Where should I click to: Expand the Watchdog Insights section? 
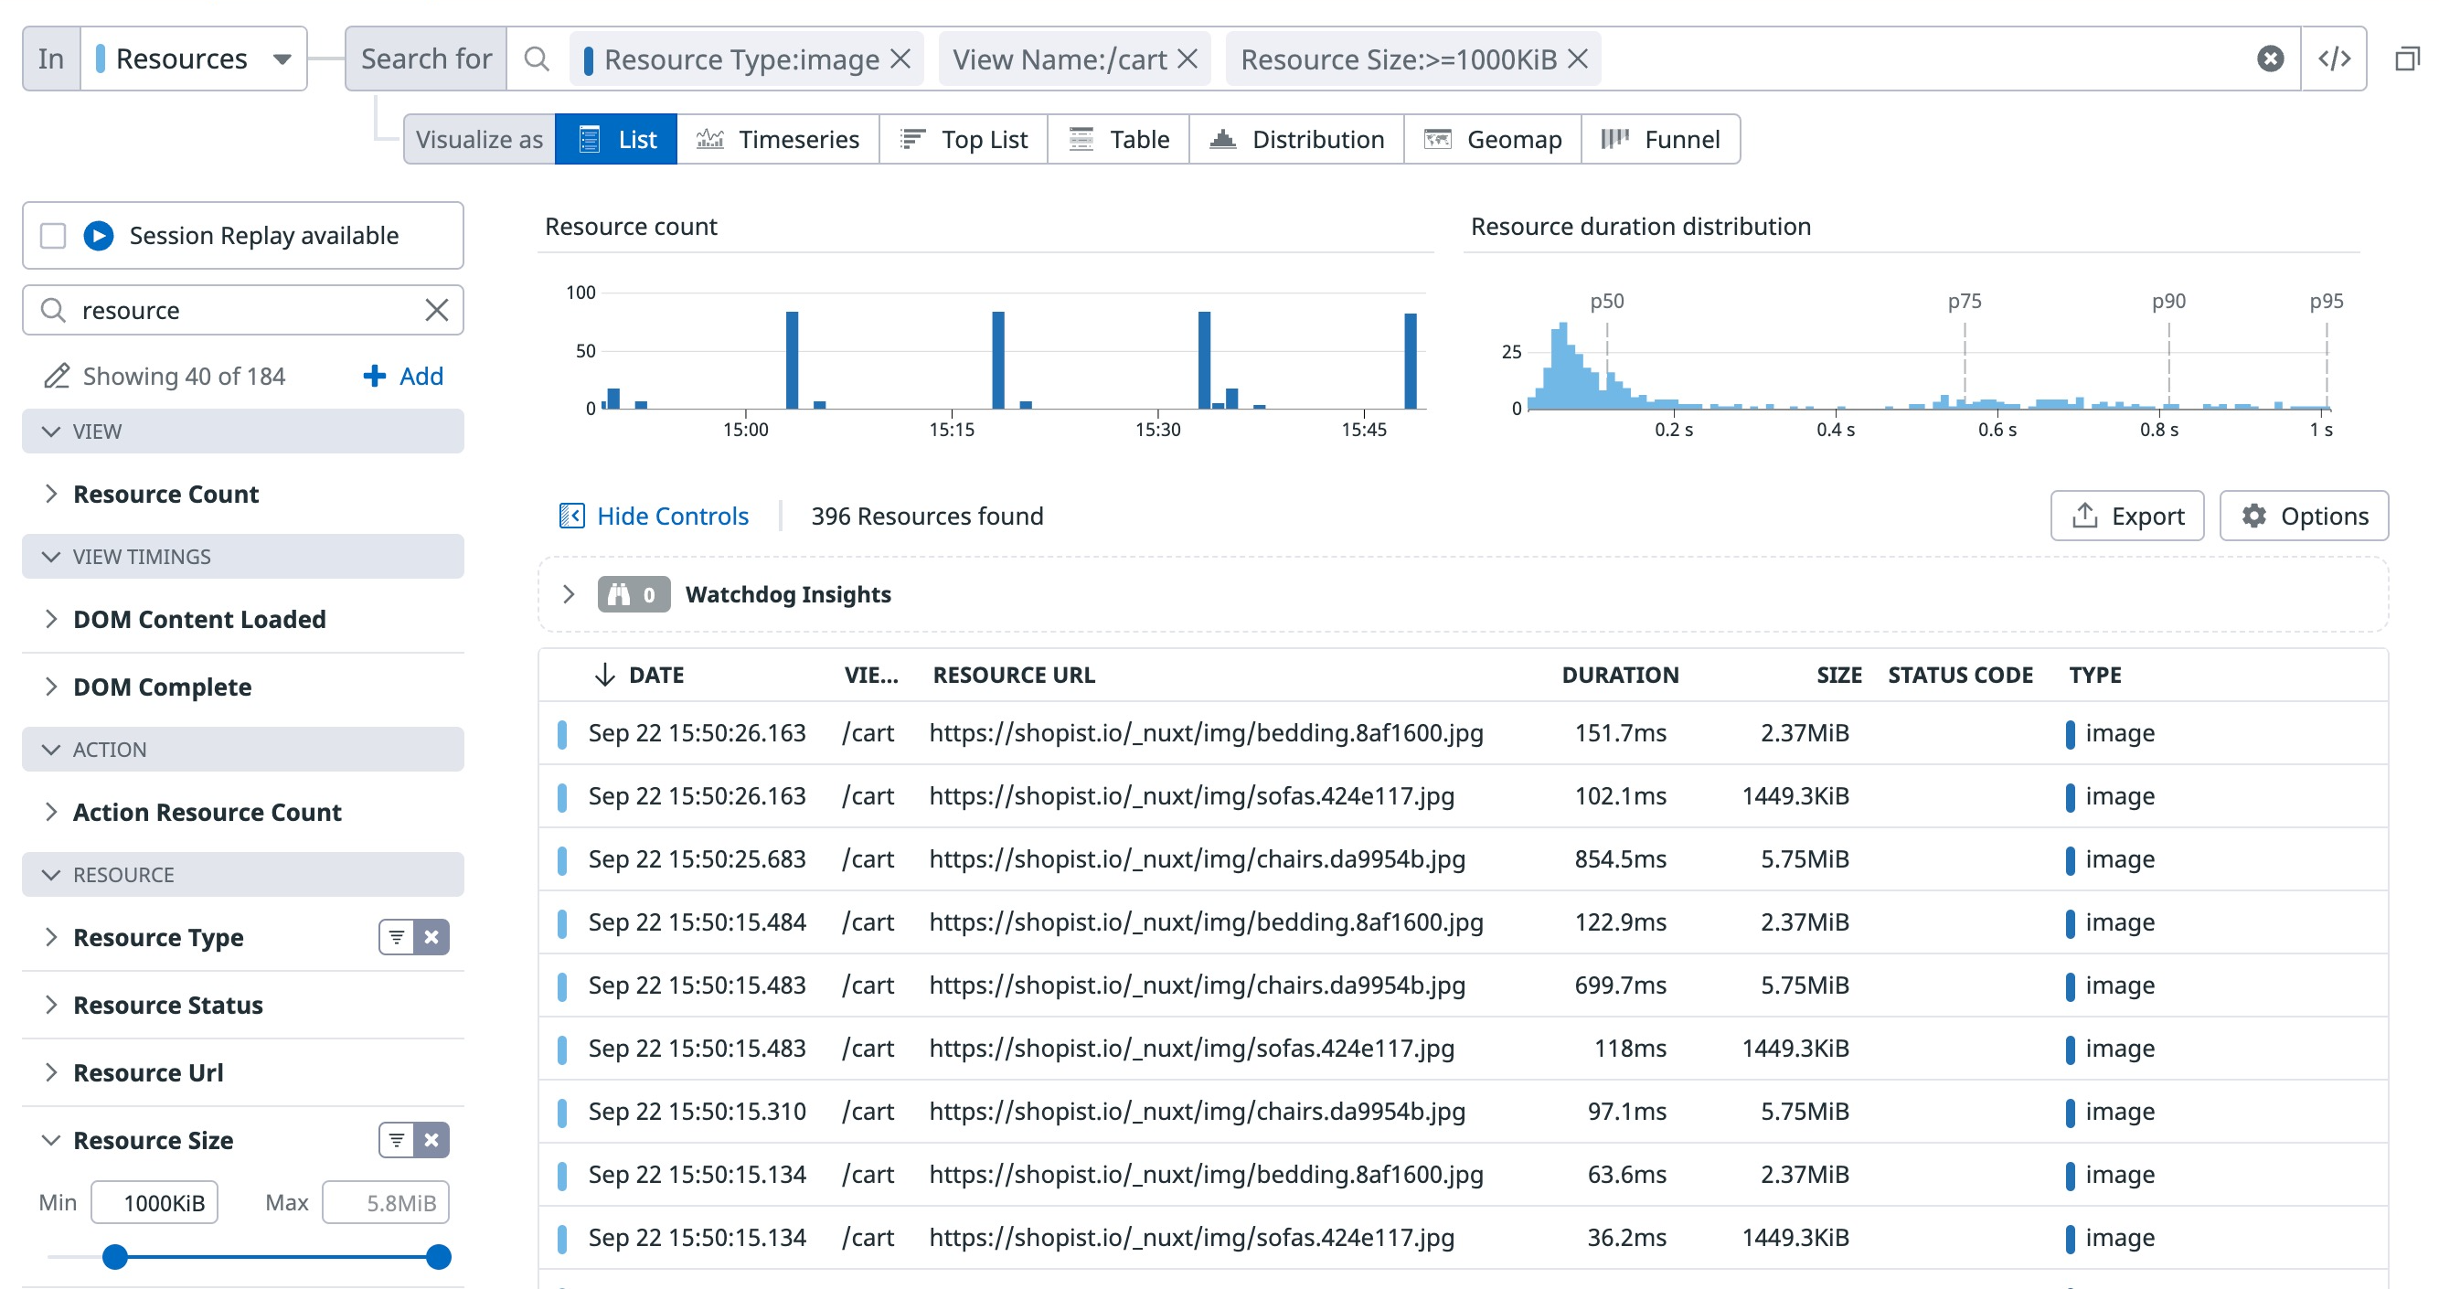568,594
